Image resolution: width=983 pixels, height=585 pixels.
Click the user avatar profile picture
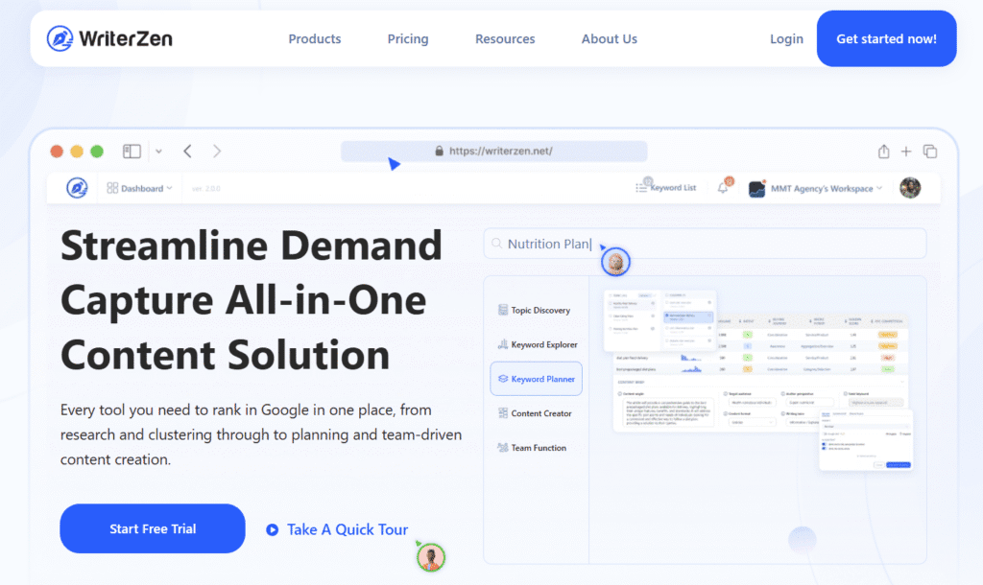coord(909,188)
